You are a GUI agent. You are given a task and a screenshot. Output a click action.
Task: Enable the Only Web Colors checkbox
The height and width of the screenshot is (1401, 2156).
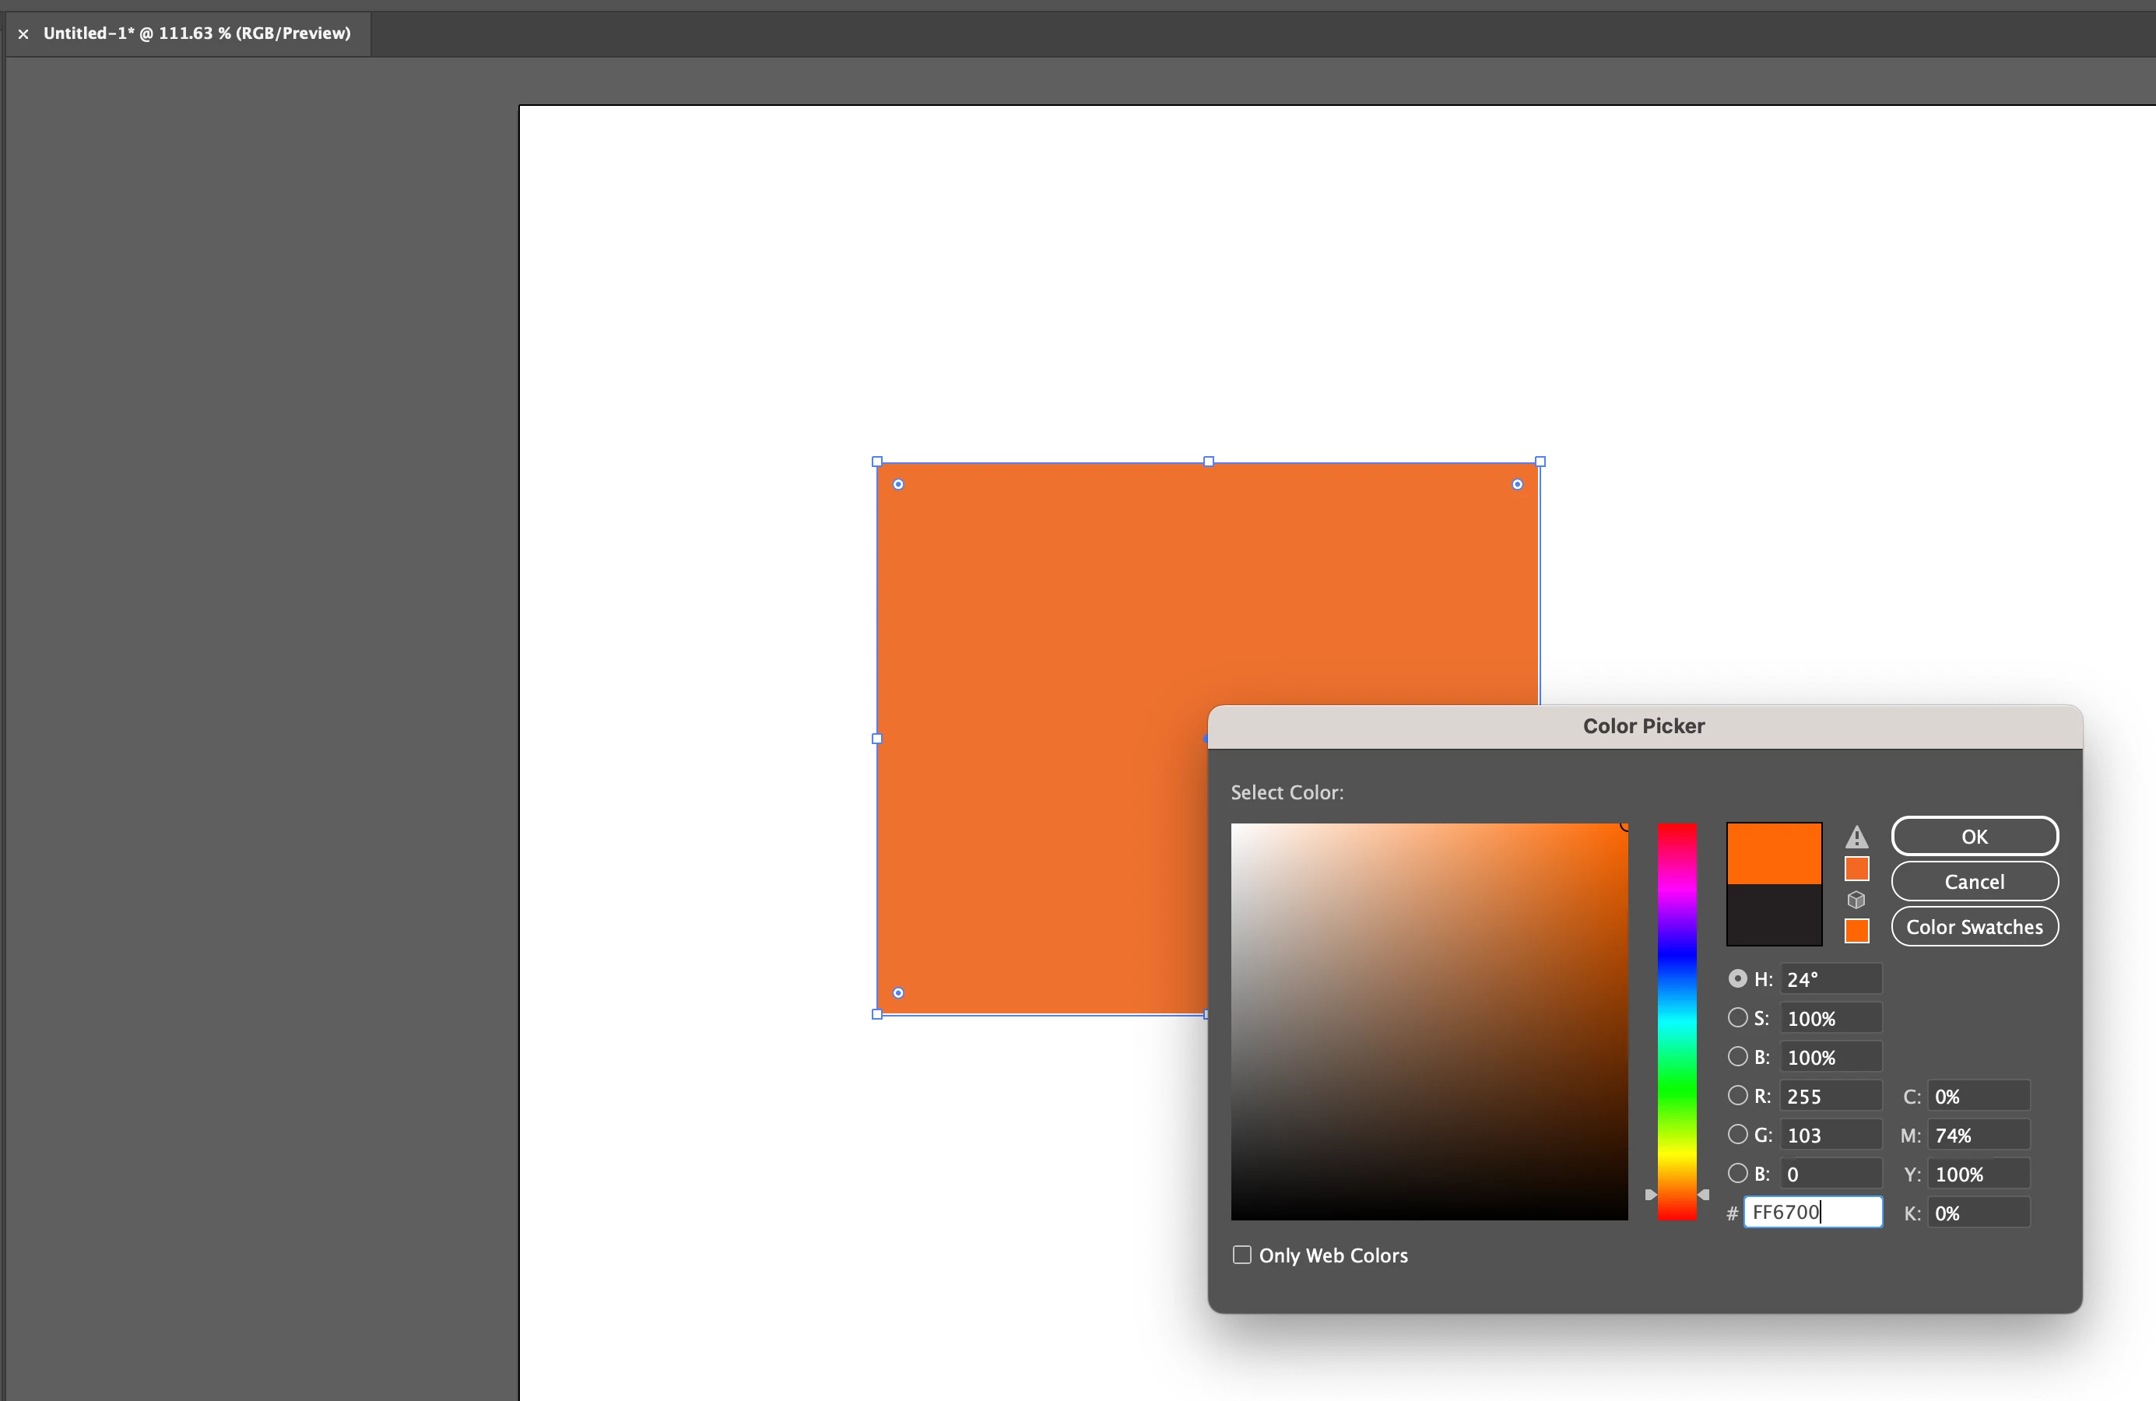click(x=1242, y=1255)
